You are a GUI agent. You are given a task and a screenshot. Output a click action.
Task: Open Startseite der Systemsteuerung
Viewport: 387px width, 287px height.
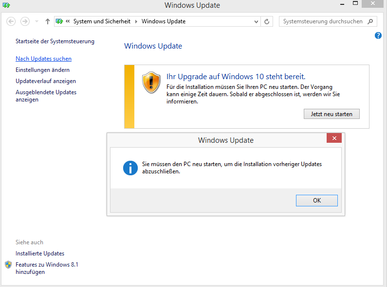click(55, 41)
